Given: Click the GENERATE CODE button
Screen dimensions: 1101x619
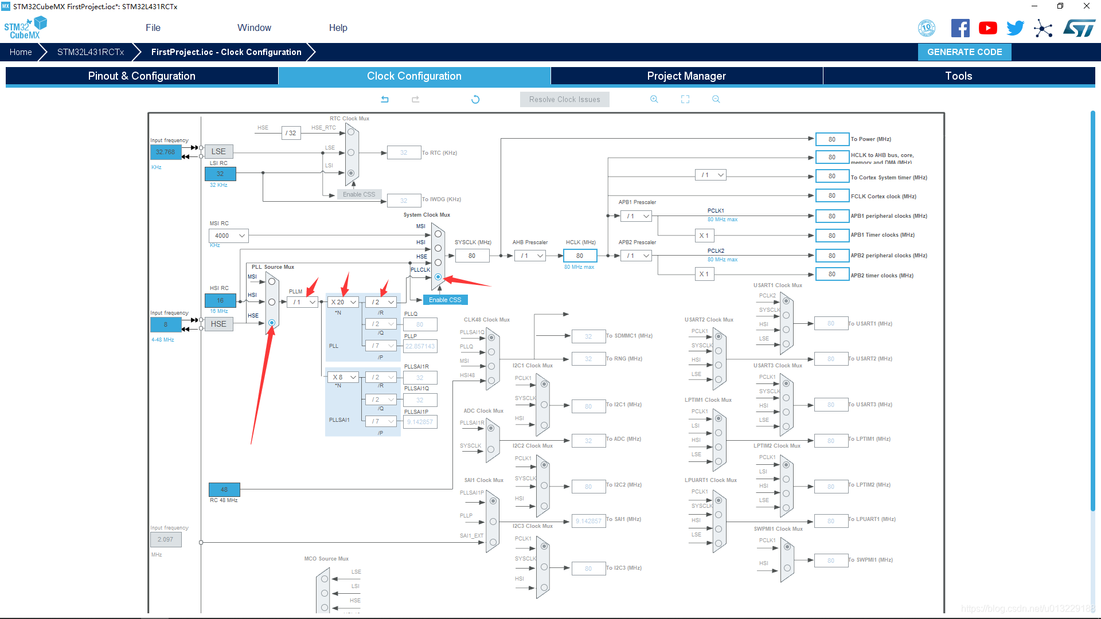Looking at the screenshot, I should [965, 52].
